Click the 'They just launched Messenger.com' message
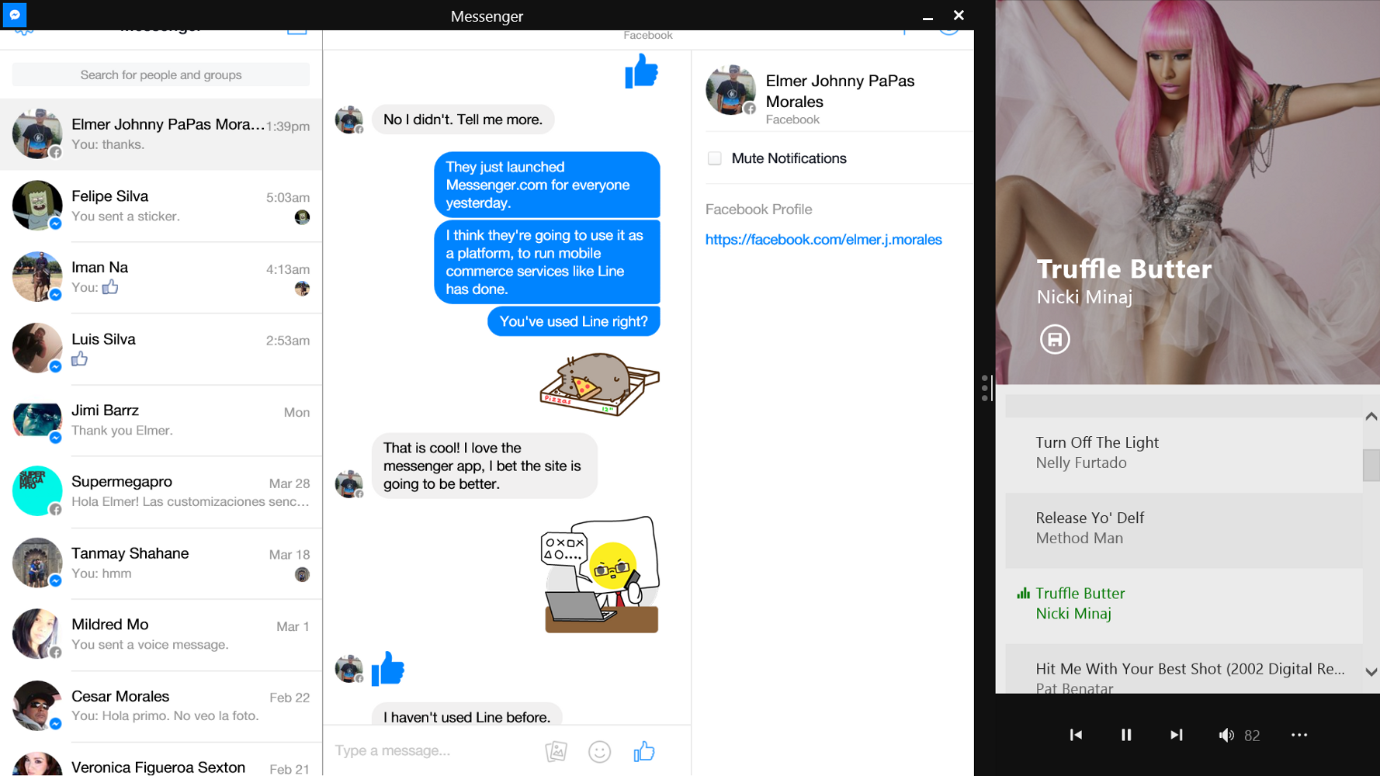The height and width of the screenshot is (776, 1380). (547, 185)
